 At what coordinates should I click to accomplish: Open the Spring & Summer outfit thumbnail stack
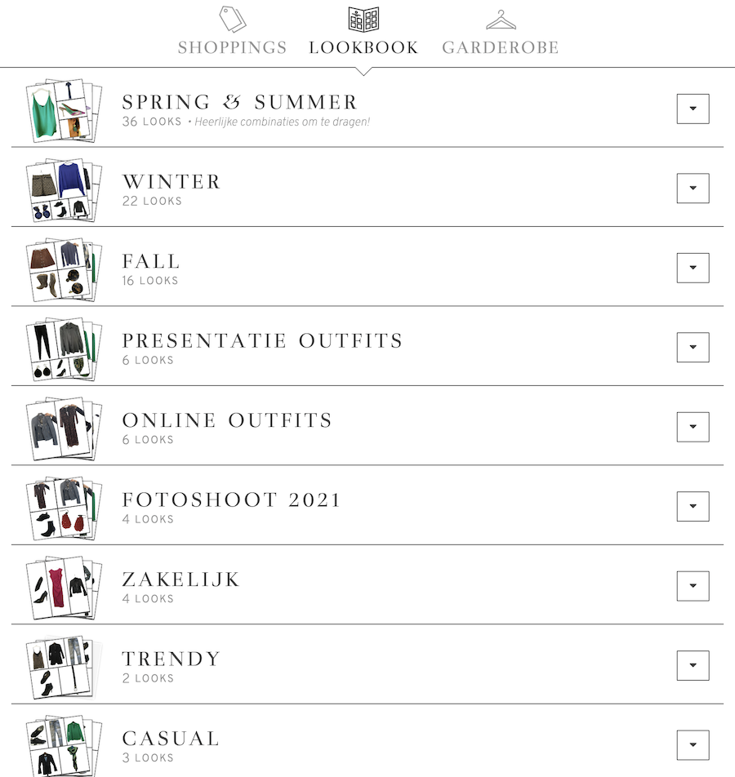63,109
